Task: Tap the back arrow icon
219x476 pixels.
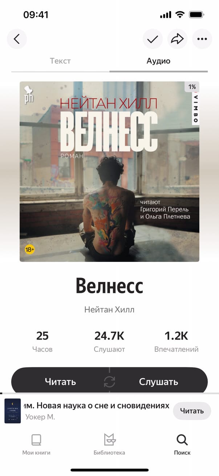Action: pos(17,39)
